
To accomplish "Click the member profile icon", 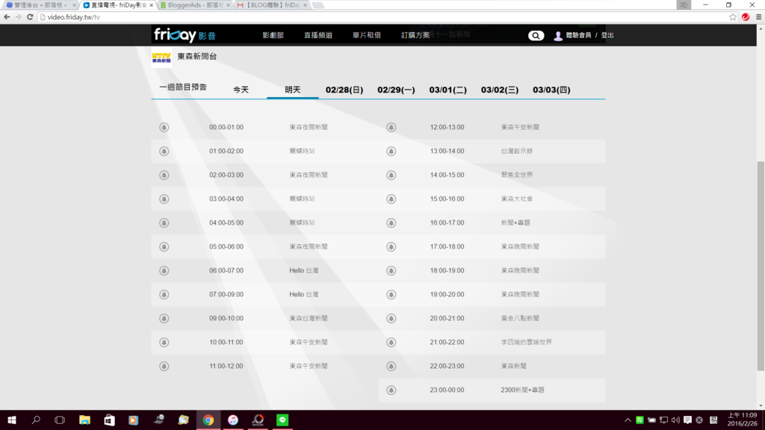I will coord(557,36).
